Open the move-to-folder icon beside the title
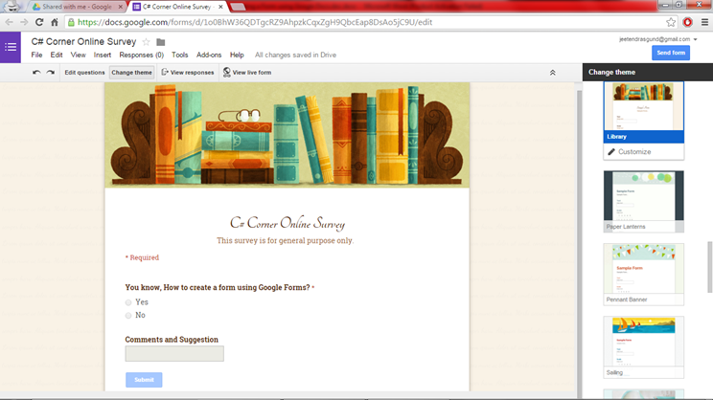 (x=160, y=42)
